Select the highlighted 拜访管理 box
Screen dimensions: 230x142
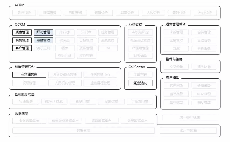[43, 32]
